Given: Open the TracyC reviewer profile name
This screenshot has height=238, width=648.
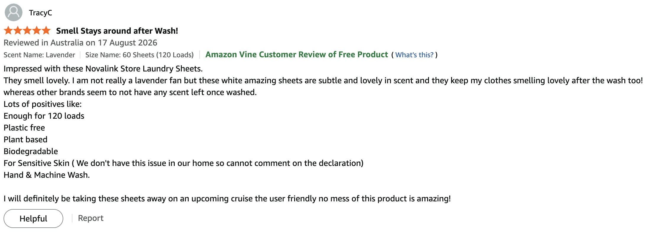Looking at the screenshot, I should point(41,13).
